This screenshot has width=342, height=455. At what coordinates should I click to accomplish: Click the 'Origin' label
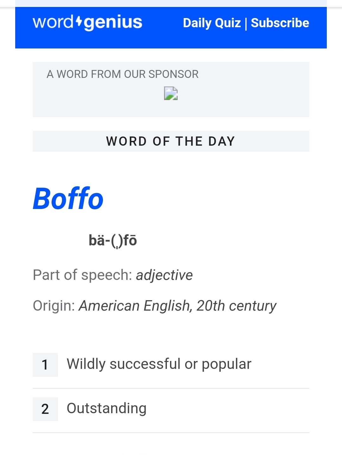pos(54,306)
